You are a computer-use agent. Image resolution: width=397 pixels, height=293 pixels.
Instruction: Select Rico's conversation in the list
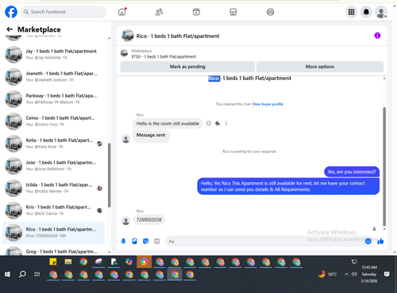[x=54, y=233]
